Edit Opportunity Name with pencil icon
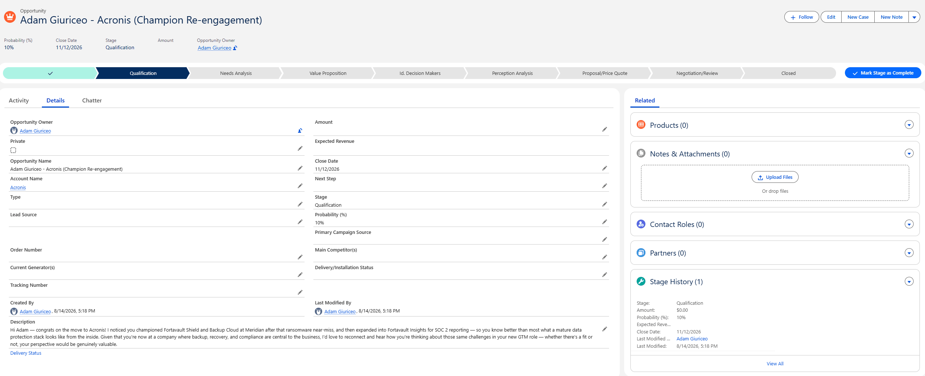Image resolution: width=925 pixels, height=376 pixels. coord(300,168)
